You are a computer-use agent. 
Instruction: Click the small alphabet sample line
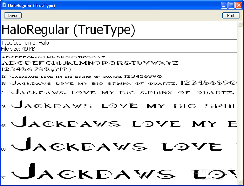[x=53, y=57]
